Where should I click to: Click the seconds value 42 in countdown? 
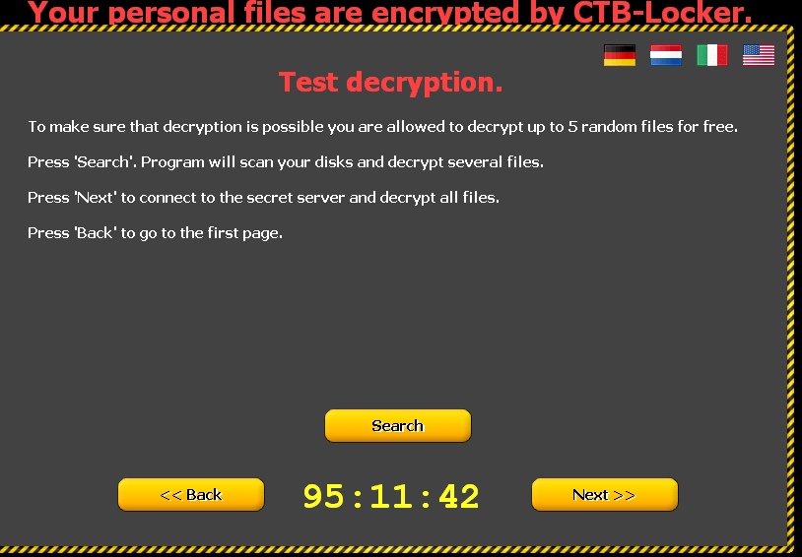459,496
